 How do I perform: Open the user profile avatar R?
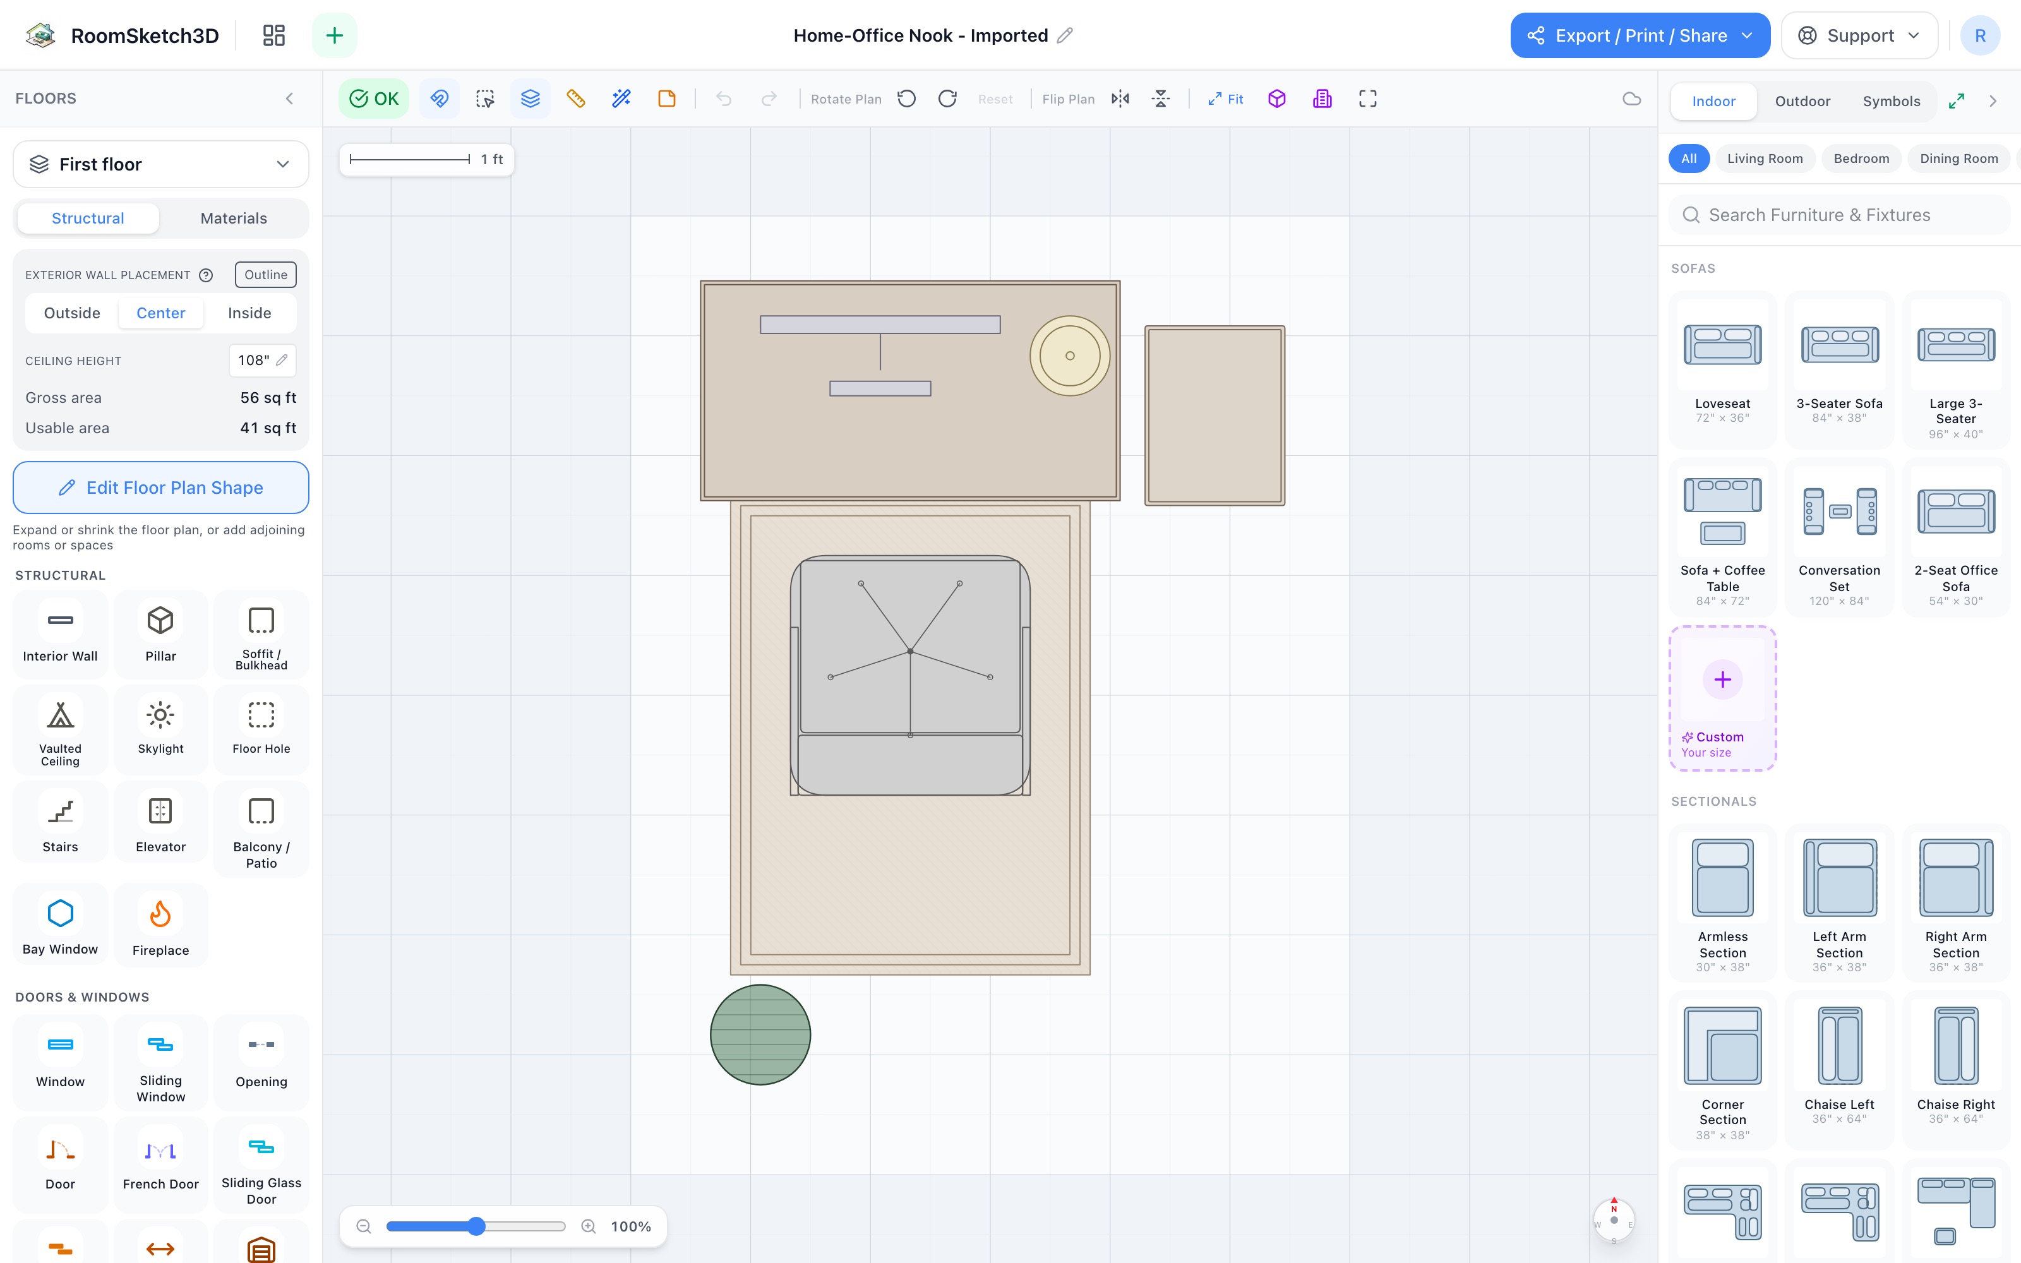coord(1980,35)
